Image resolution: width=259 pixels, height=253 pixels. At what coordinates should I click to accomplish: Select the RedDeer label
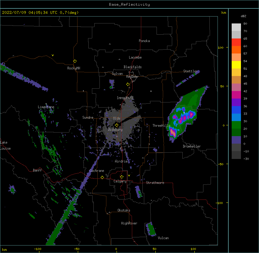pyautogui.click(x=132, y=77)
